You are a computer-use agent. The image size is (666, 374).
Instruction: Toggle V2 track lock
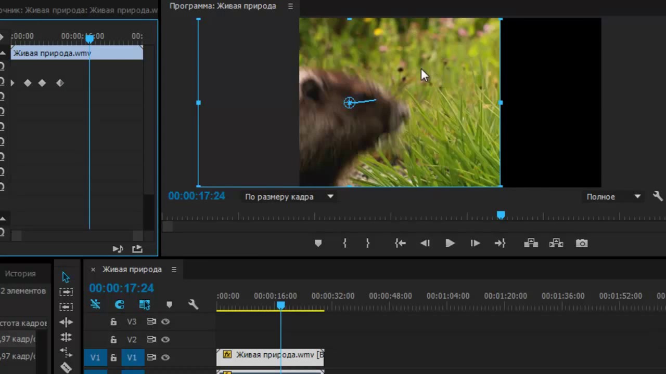tap(113, 340)
